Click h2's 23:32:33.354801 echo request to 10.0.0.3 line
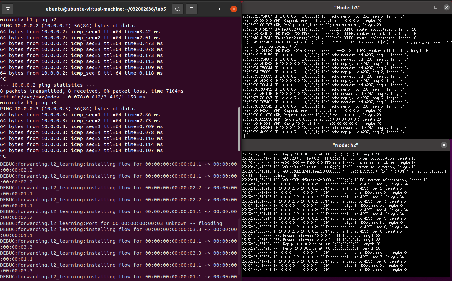This screenshot has height=281, width=452. tap(325, 270)
